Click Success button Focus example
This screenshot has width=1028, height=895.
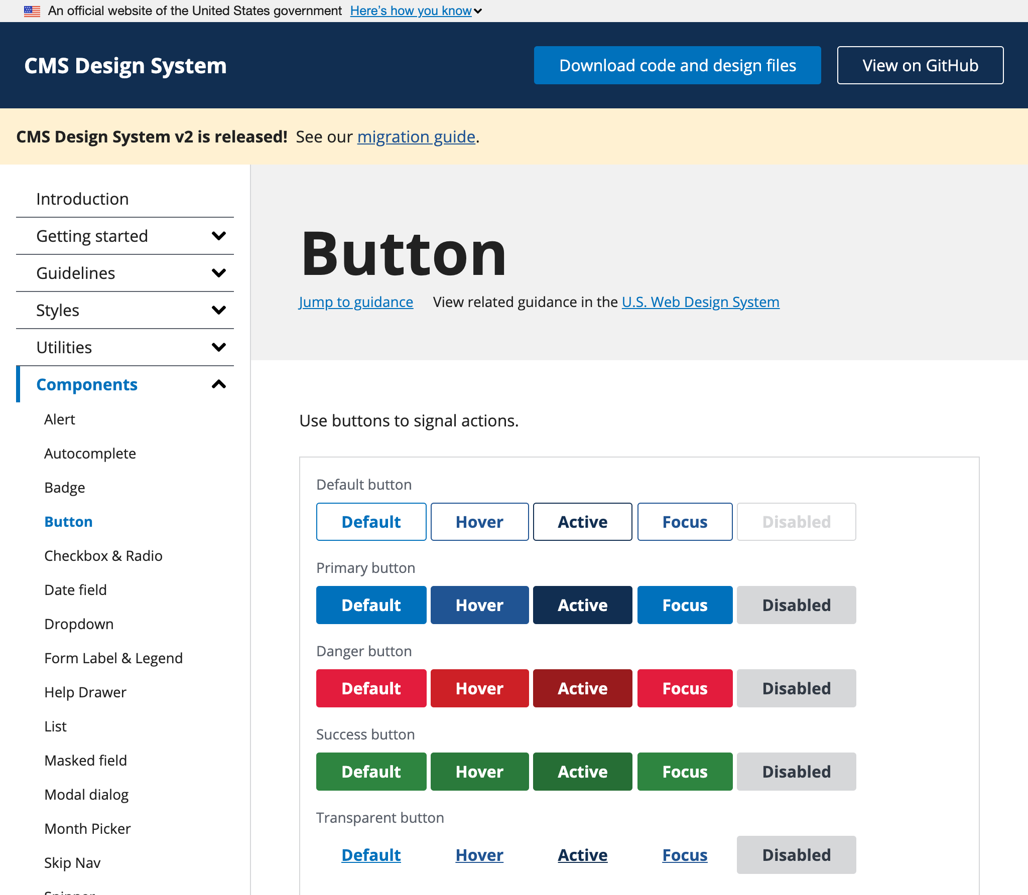tap(685, 772)
